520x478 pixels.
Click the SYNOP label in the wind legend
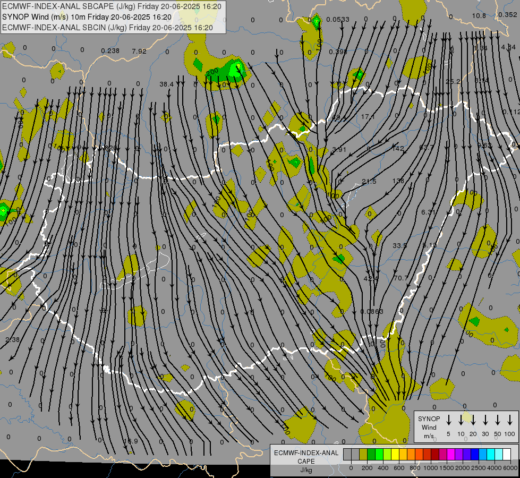pyautogui.click(x=429, y=419)
